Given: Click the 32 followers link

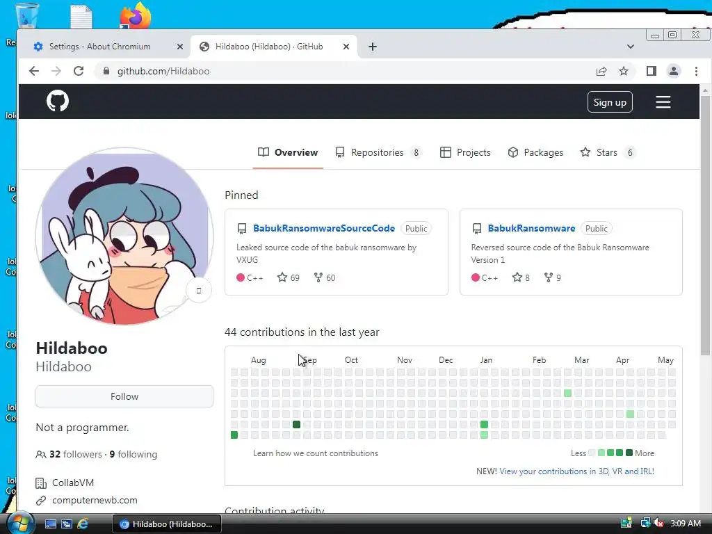Looking at the screenshot, I should pyautogui.click(x=69, y=454).
